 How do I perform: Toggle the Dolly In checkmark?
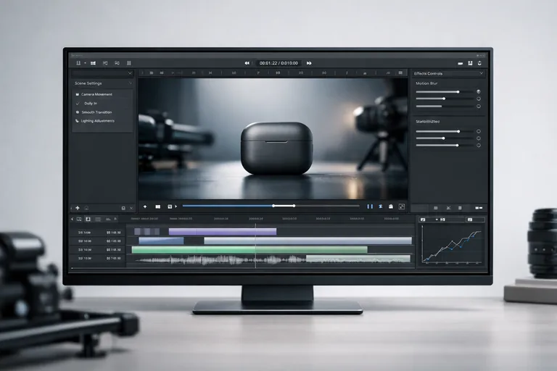78,104
